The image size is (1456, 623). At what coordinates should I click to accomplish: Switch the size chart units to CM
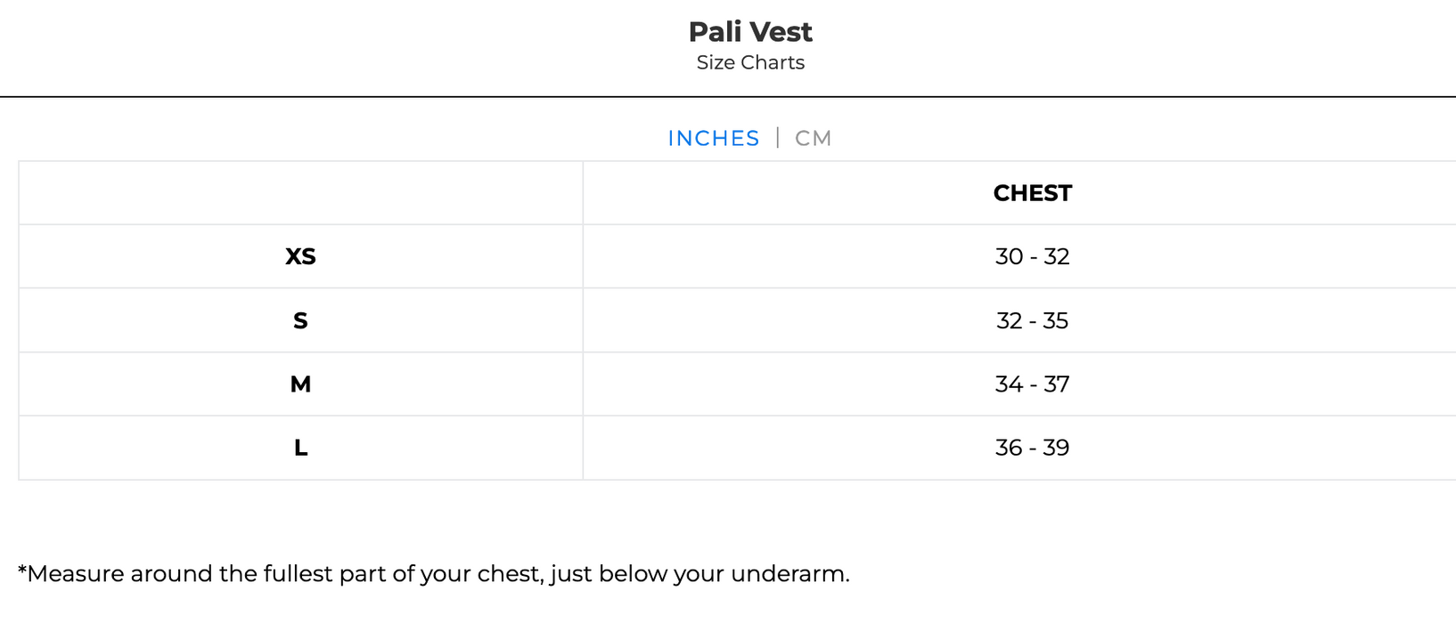coord(813,139)
